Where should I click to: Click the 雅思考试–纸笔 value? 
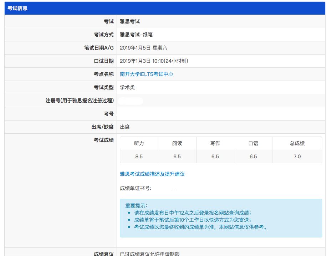tap(136, 35)
